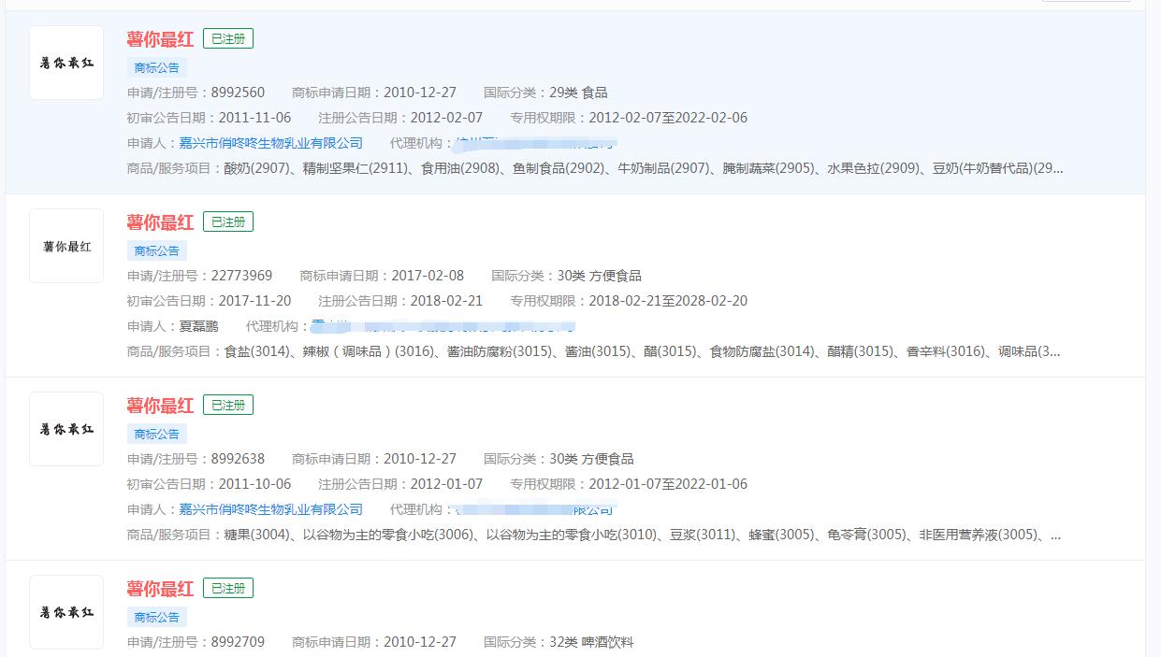1161x657 pixels.
Task: Click application date 2017-02-08
Action: click(428, 276)
